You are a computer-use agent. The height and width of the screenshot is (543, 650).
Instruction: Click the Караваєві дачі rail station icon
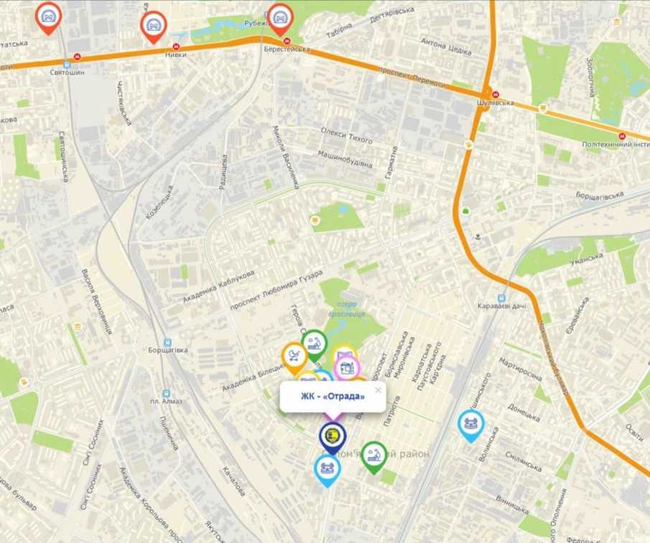[x=501, y=299]
